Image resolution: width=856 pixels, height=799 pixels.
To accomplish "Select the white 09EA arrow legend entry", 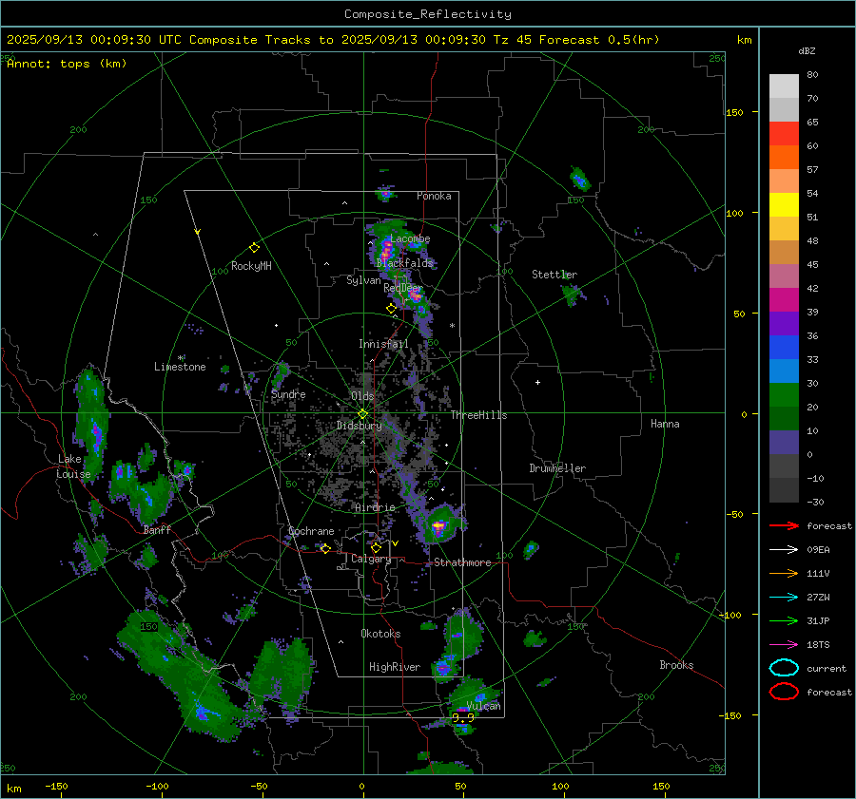I will 784,550.
